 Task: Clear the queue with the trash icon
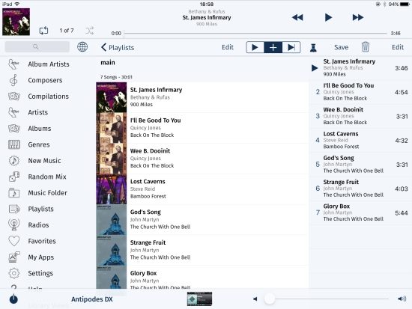point(366,47)
